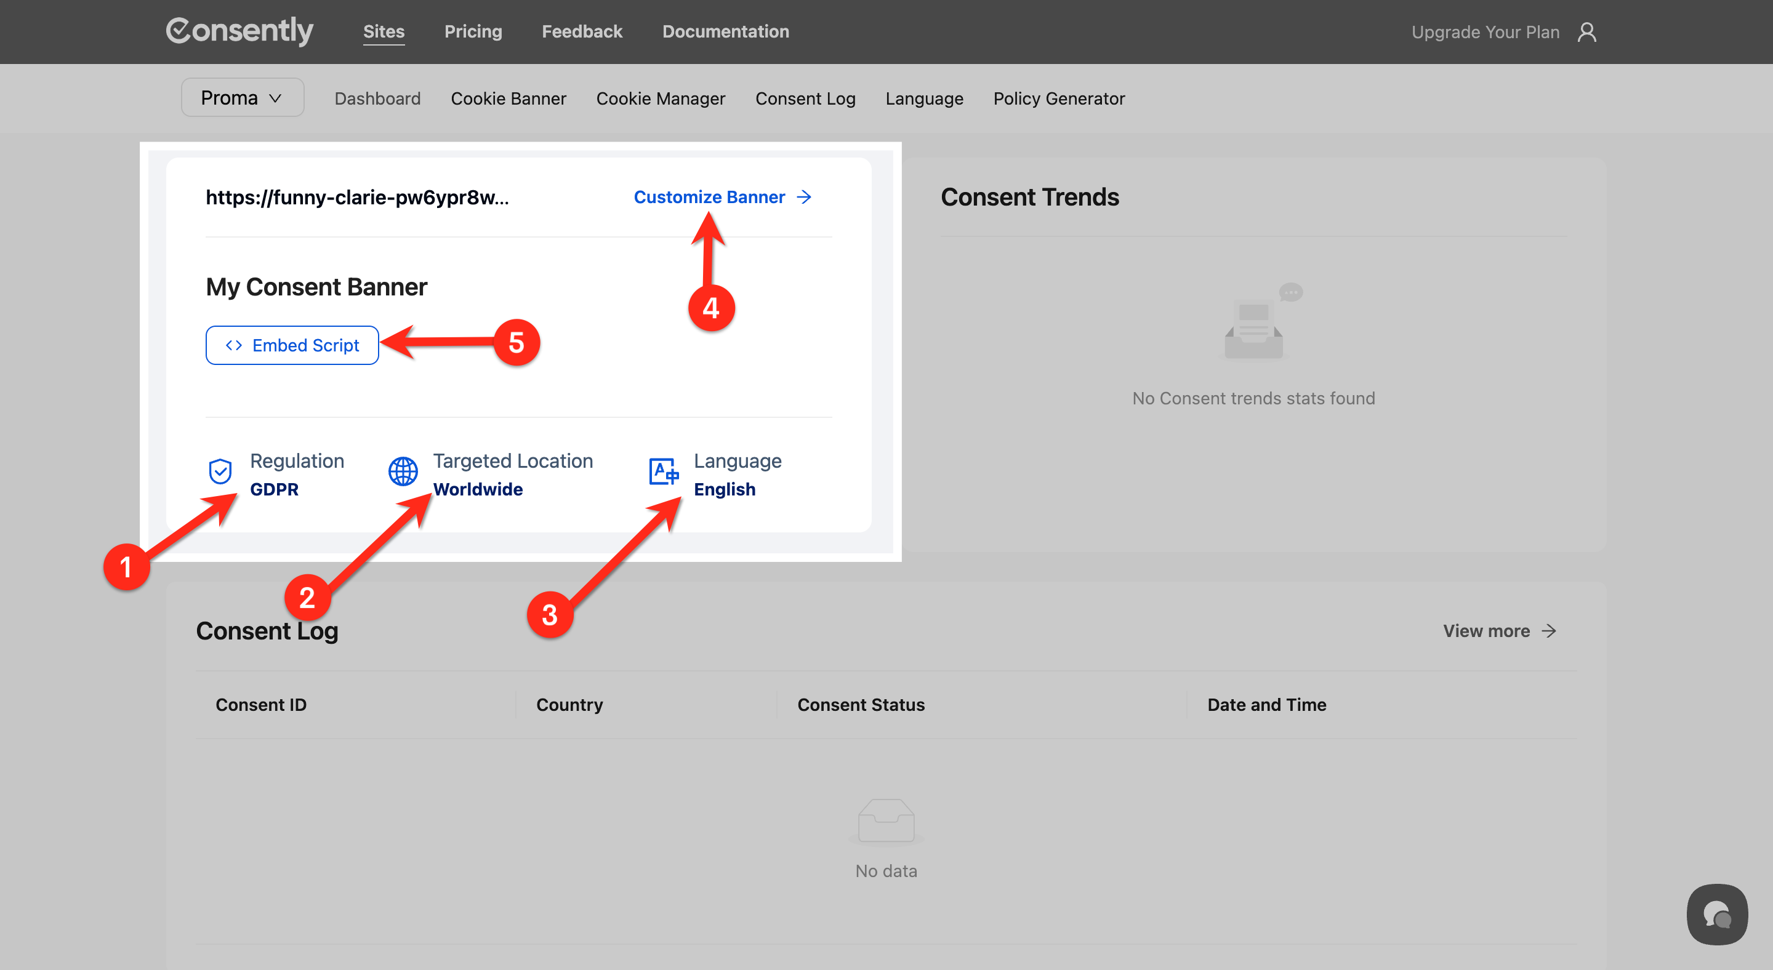Click the Upgrade Your Plan link
Screen dimensions: 1773x970
1485,33
